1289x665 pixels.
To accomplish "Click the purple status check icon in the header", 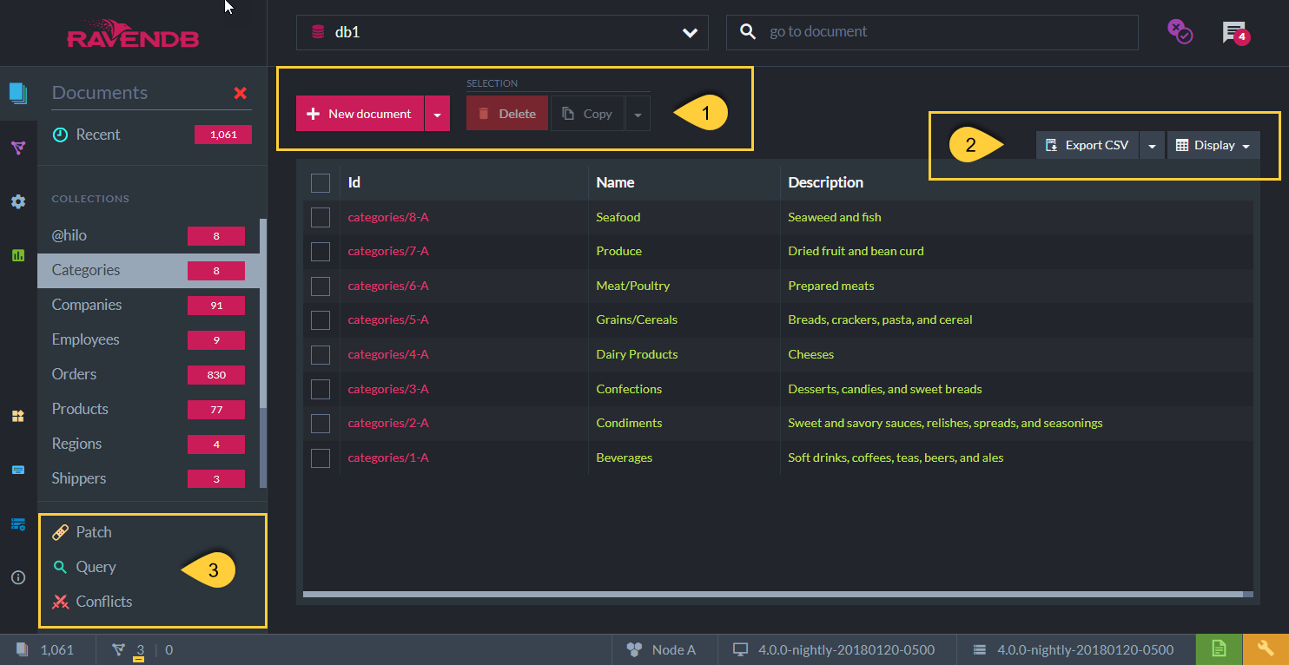I will point(1179,31).
